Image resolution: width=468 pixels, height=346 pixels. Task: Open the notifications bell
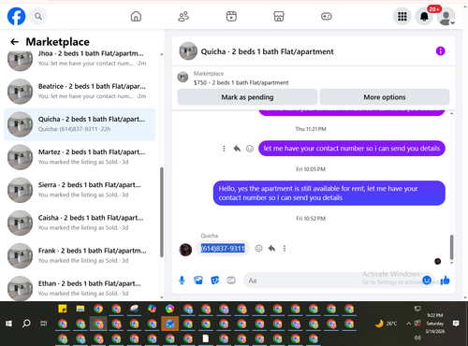424,16
